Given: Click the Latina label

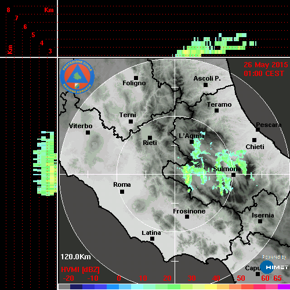Looking at the screenshot, I should (x=151, y=233).
